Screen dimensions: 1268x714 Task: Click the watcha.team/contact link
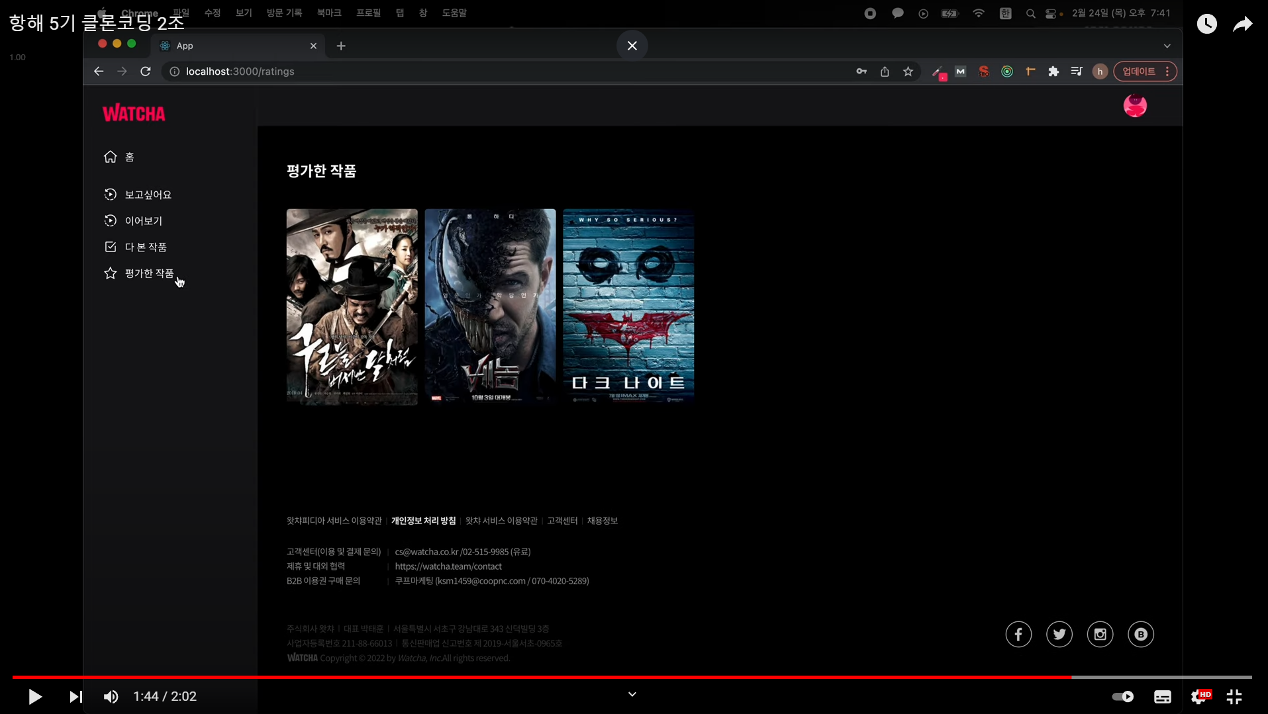[448, 566]
